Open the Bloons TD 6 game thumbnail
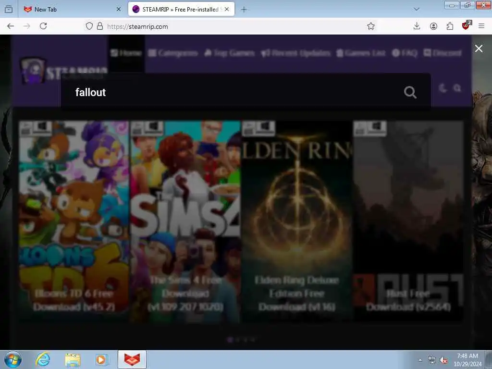492x369 pixels. pos(74,221)
